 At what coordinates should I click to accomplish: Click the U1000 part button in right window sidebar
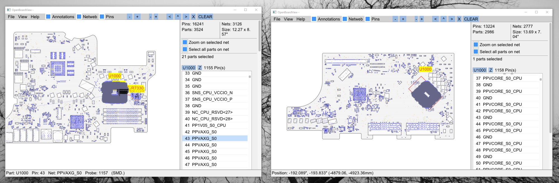[x=480, y=70]
